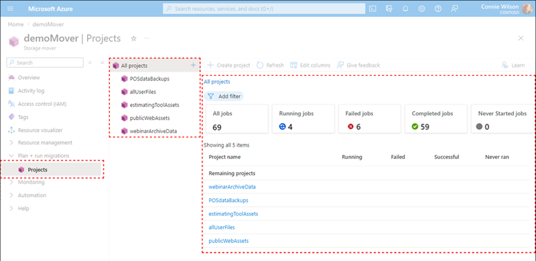This screenshot has width=536, height=261.
Task: Click the Home breadcrumb
Action: coord(15,25)
